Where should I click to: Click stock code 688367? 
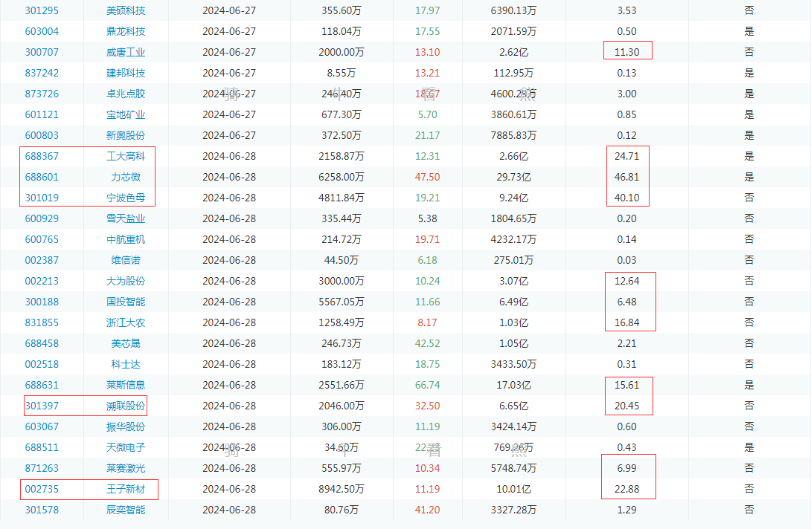42,156
